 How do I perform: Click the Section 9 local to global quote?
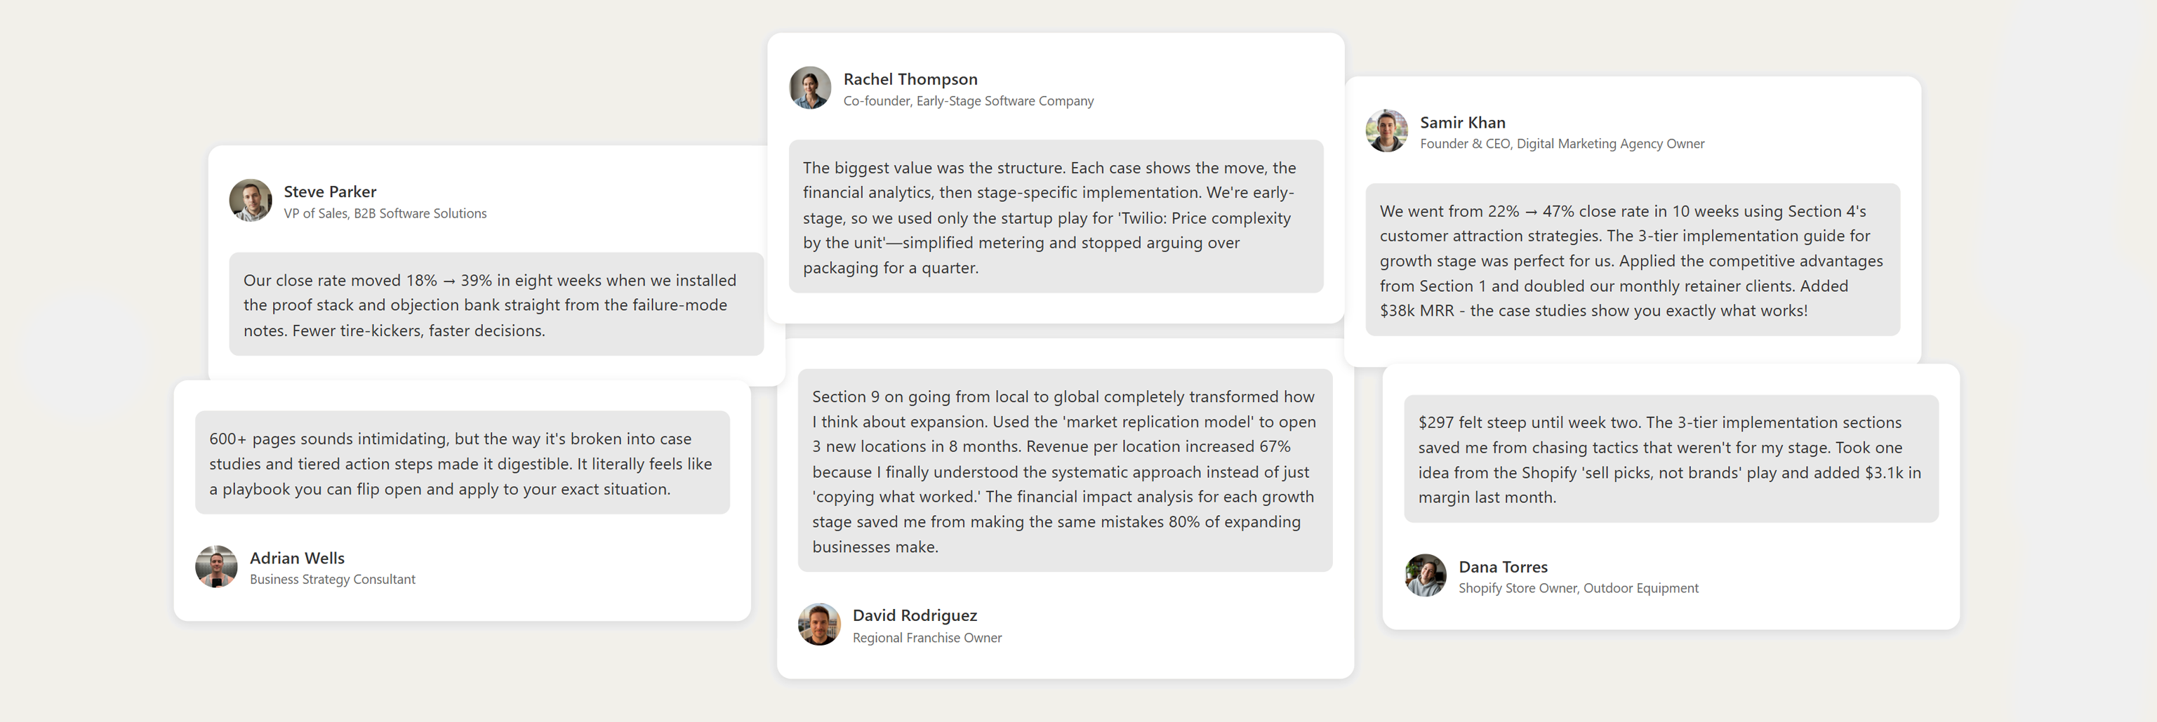[1064, 471]
